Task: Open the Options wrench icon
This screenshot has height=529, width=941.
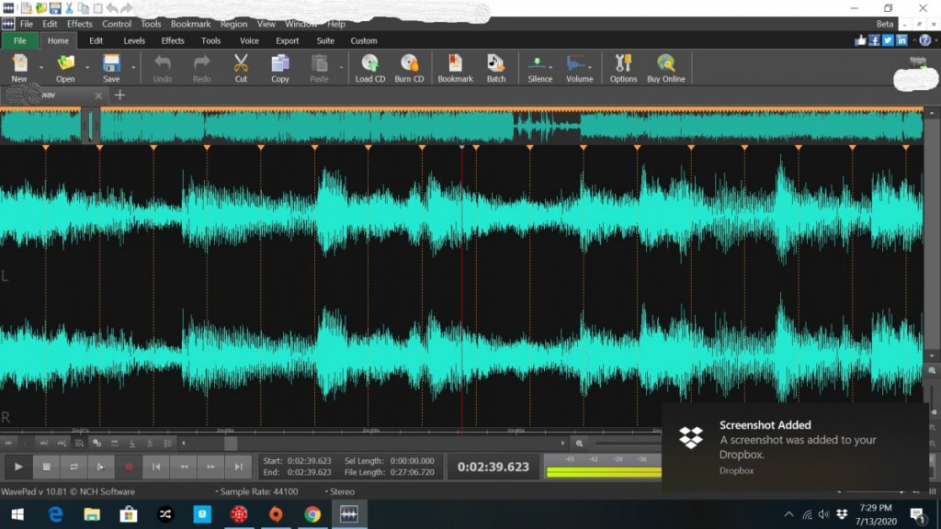Action: coord(623,68)
